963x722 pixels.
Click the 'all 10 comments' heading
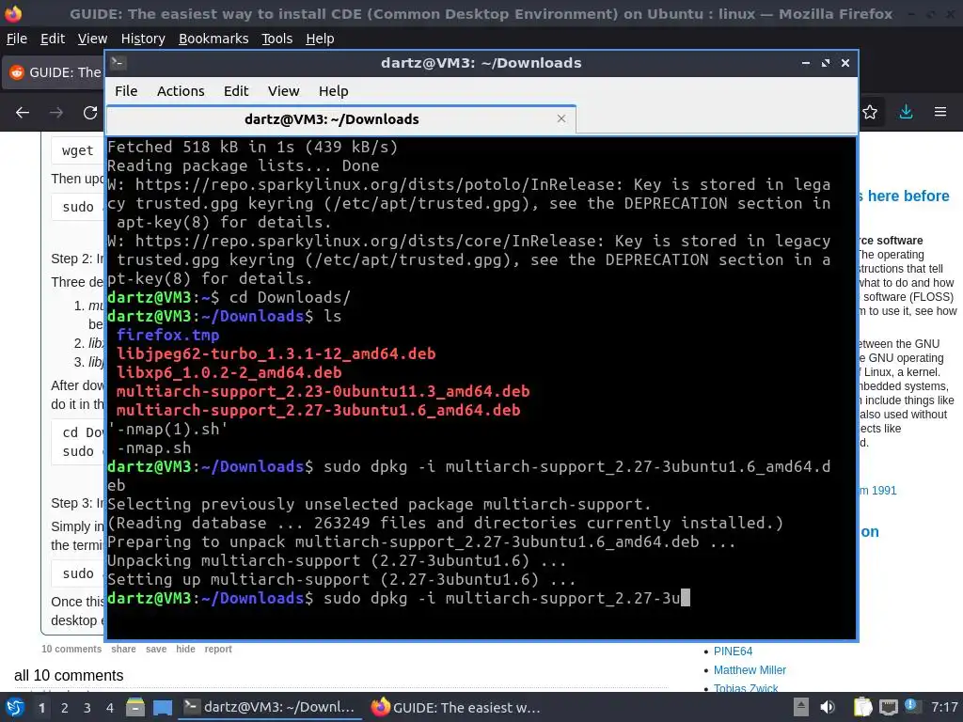click(69, 675)
